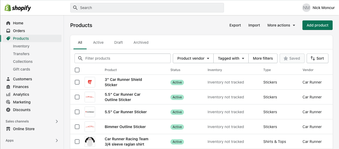Click the Finances bank icon
The image size is (339, 149).
click(x=8, y=87)
